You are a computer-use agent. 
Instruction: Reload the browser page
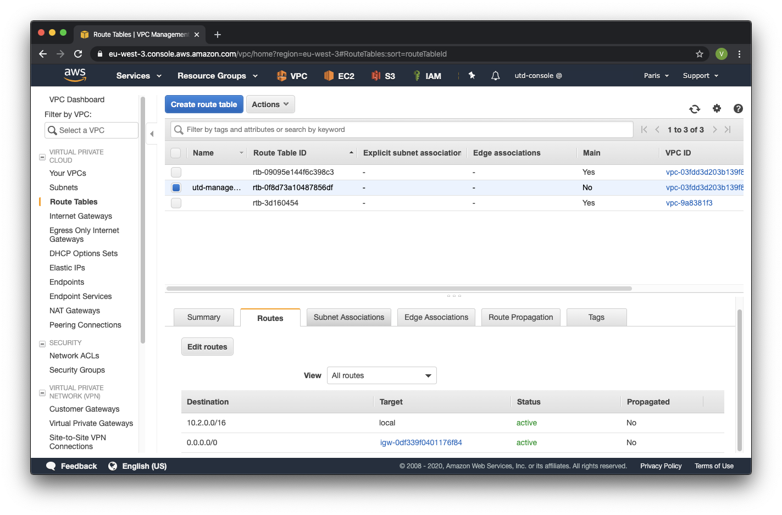[x=78, y=54]
